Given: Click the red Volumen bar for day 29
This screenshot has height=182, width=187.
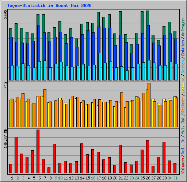Looking at the screenshot, I should pyautogui.click(x=164, y=158).
